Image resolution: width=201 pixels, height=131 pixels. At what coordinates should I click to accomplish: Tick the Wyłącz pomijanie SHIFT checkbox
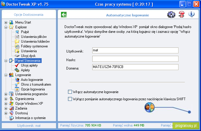coord(70,99)
